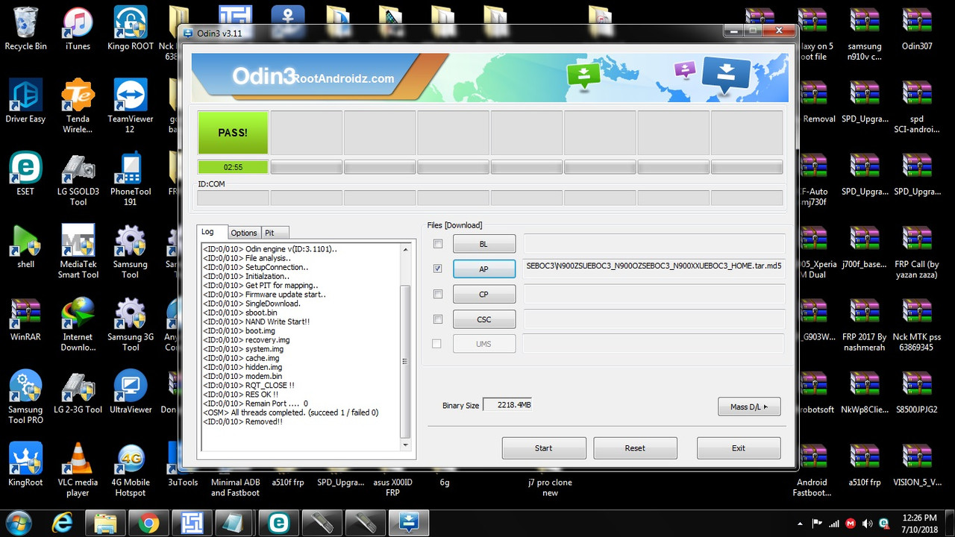
Task: Click the Start button to begin flashing
Action: tap(544, 448)
